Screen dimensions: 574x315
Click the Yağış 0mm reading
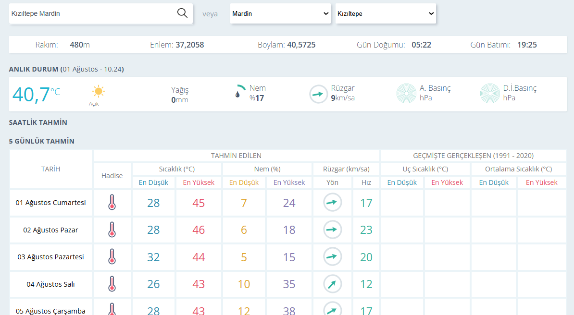[180, 95]
